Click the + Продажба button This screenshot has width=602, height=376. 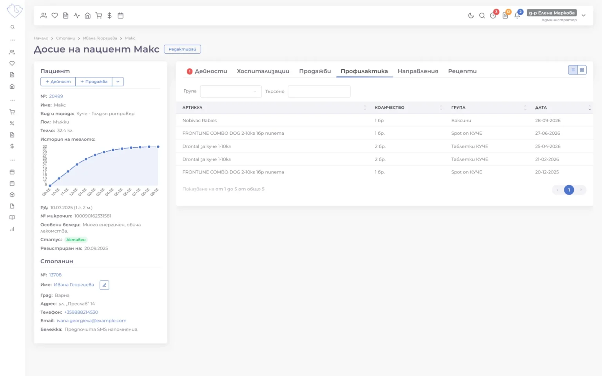(x=94, y=81)
